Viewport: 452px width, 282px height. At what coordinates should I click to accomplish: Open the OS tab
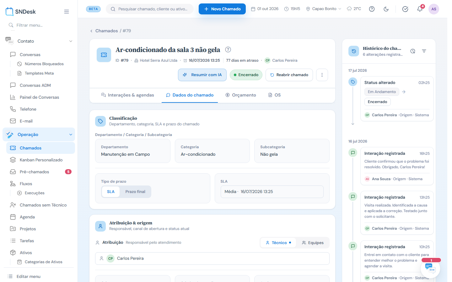[x=274, y=95]
